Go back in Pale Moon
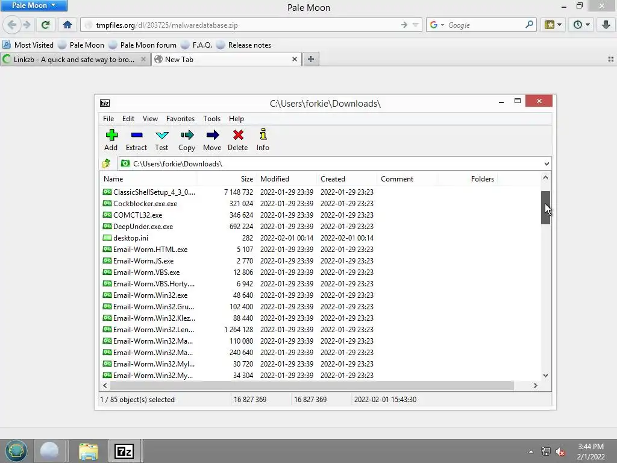The height and width of the screenshot is (463, 617). [x=12, y=25]
